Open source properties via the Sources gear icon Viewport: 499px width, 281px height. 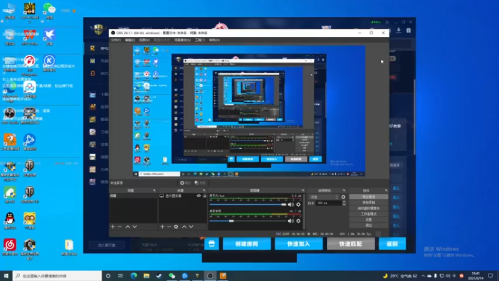(x=176, y=227)
